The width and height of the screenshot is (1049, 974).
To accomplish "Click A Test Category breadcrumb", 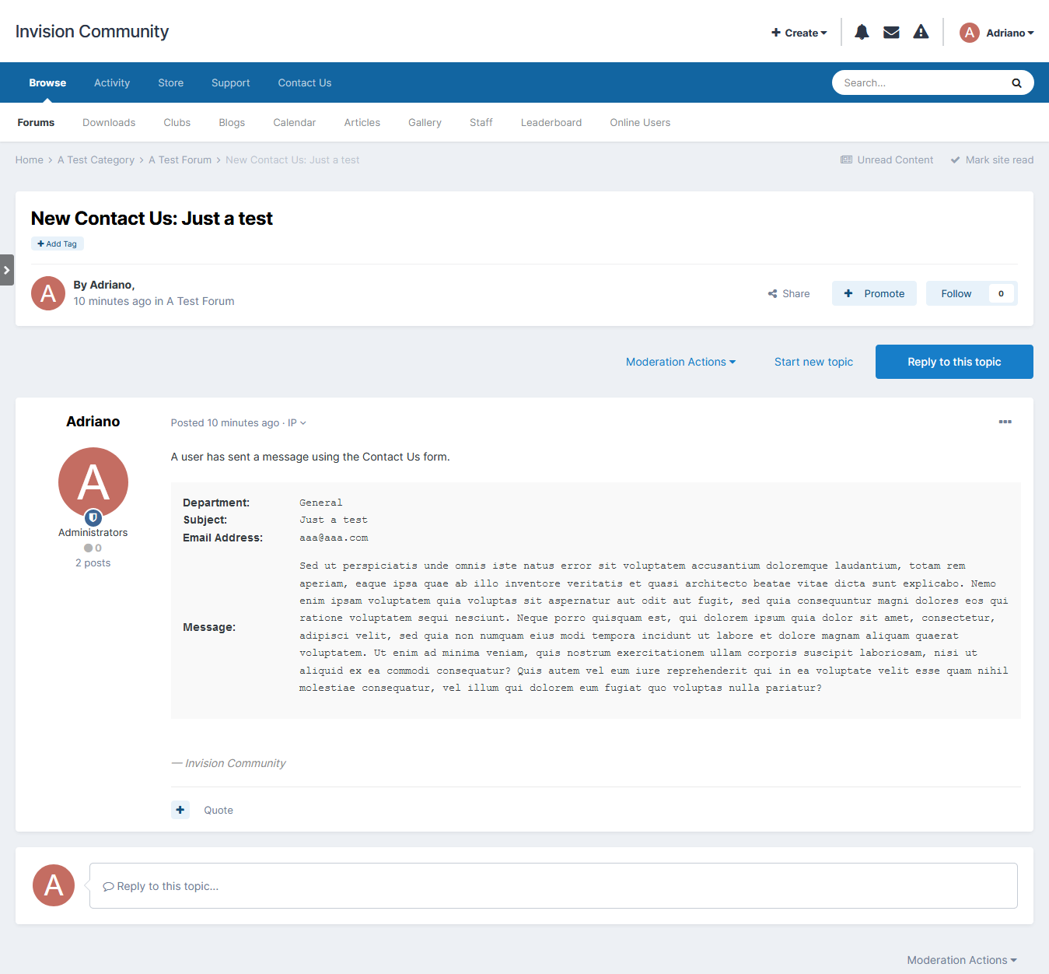I will (x=96, y=160).
